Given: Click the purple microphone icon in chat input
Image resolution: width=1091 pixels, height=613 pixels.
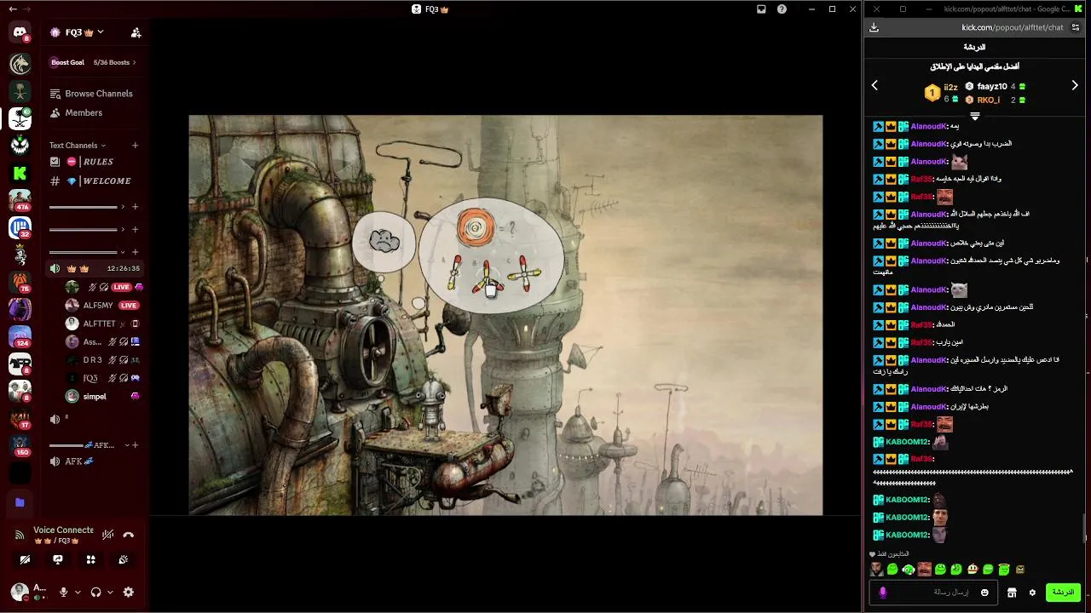Looking at the screenshot, I should (x=883, y=593).
